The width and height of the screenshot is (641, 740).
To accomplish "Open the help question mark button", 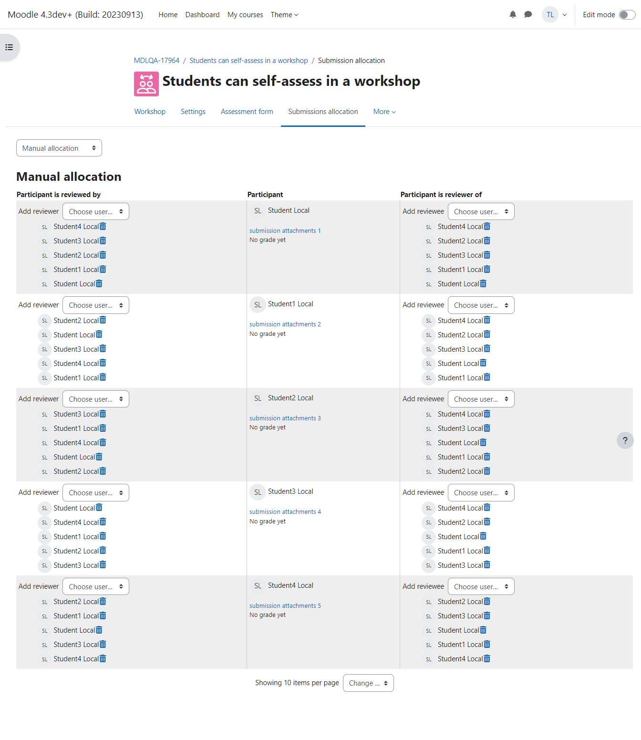I will coord(625,440).
